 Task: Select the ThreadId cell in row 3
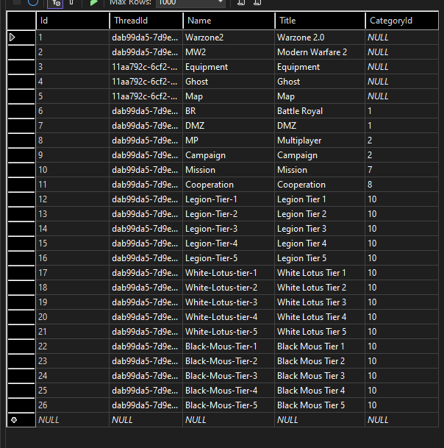(x=146, y=67)
